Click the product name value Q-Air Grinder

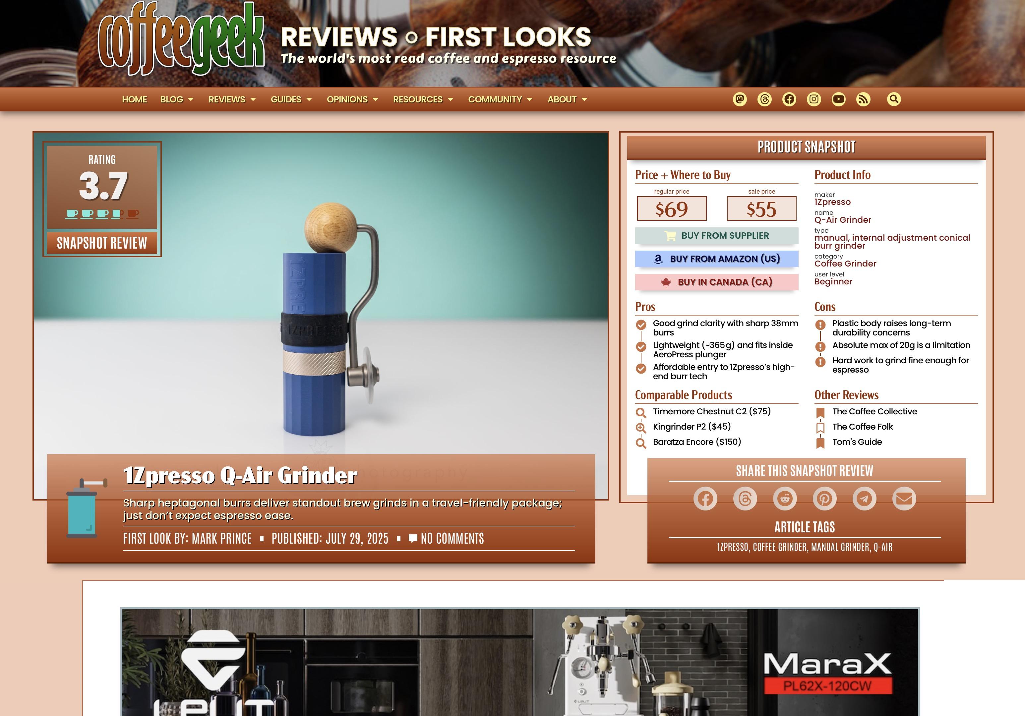[842, 220]
